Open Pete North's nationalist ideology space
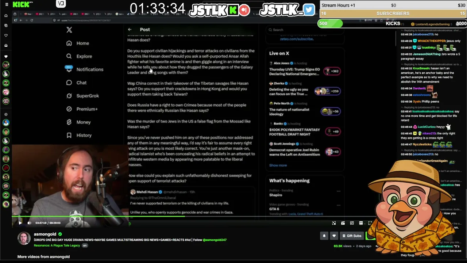 click(305, 109)
